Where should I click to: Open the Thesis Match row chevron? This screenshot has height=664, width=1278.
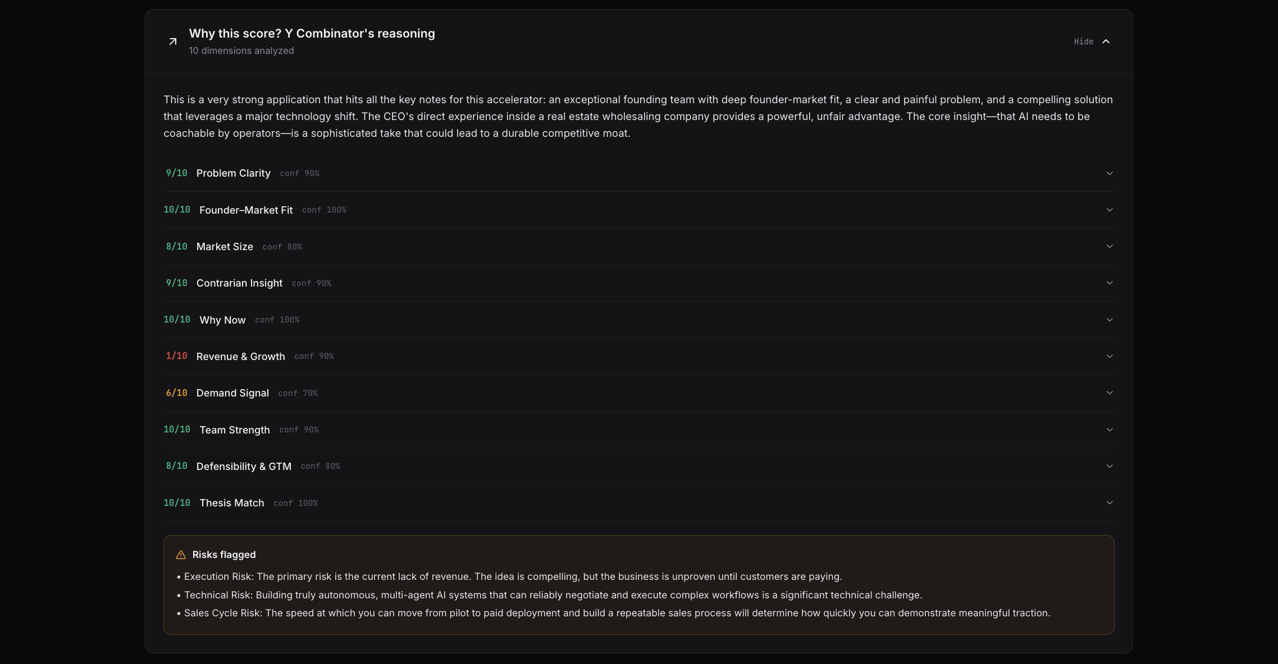[x=1110, y=502]
